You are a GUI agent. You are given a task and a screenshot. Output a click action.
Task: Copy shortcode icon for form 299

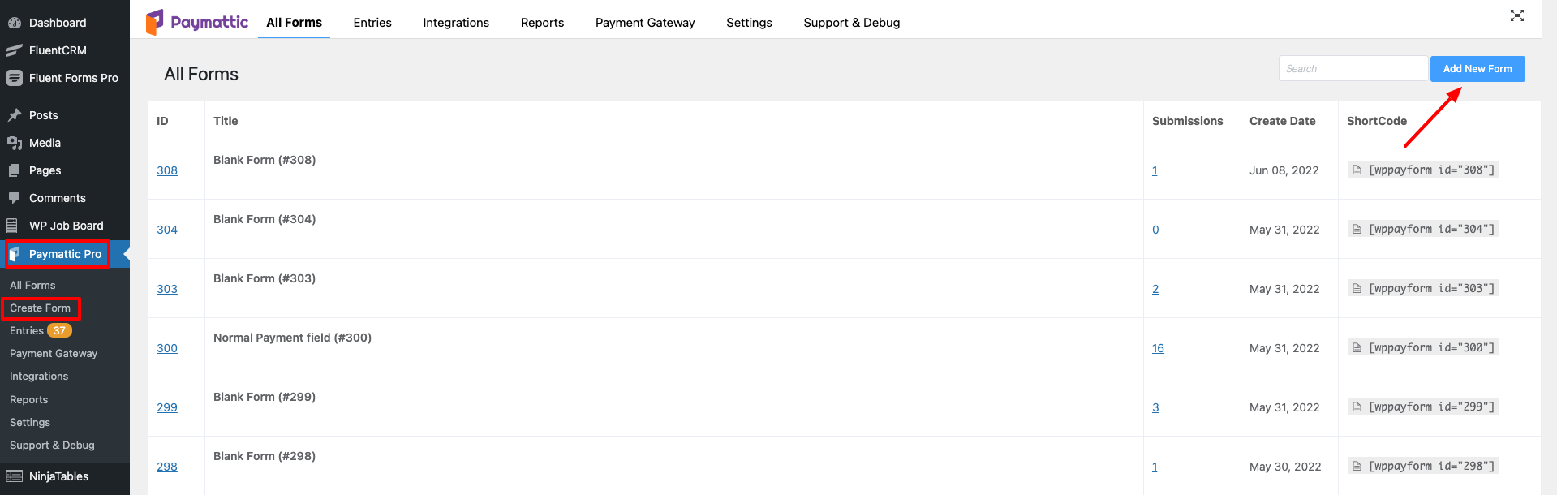point(1357,407)
